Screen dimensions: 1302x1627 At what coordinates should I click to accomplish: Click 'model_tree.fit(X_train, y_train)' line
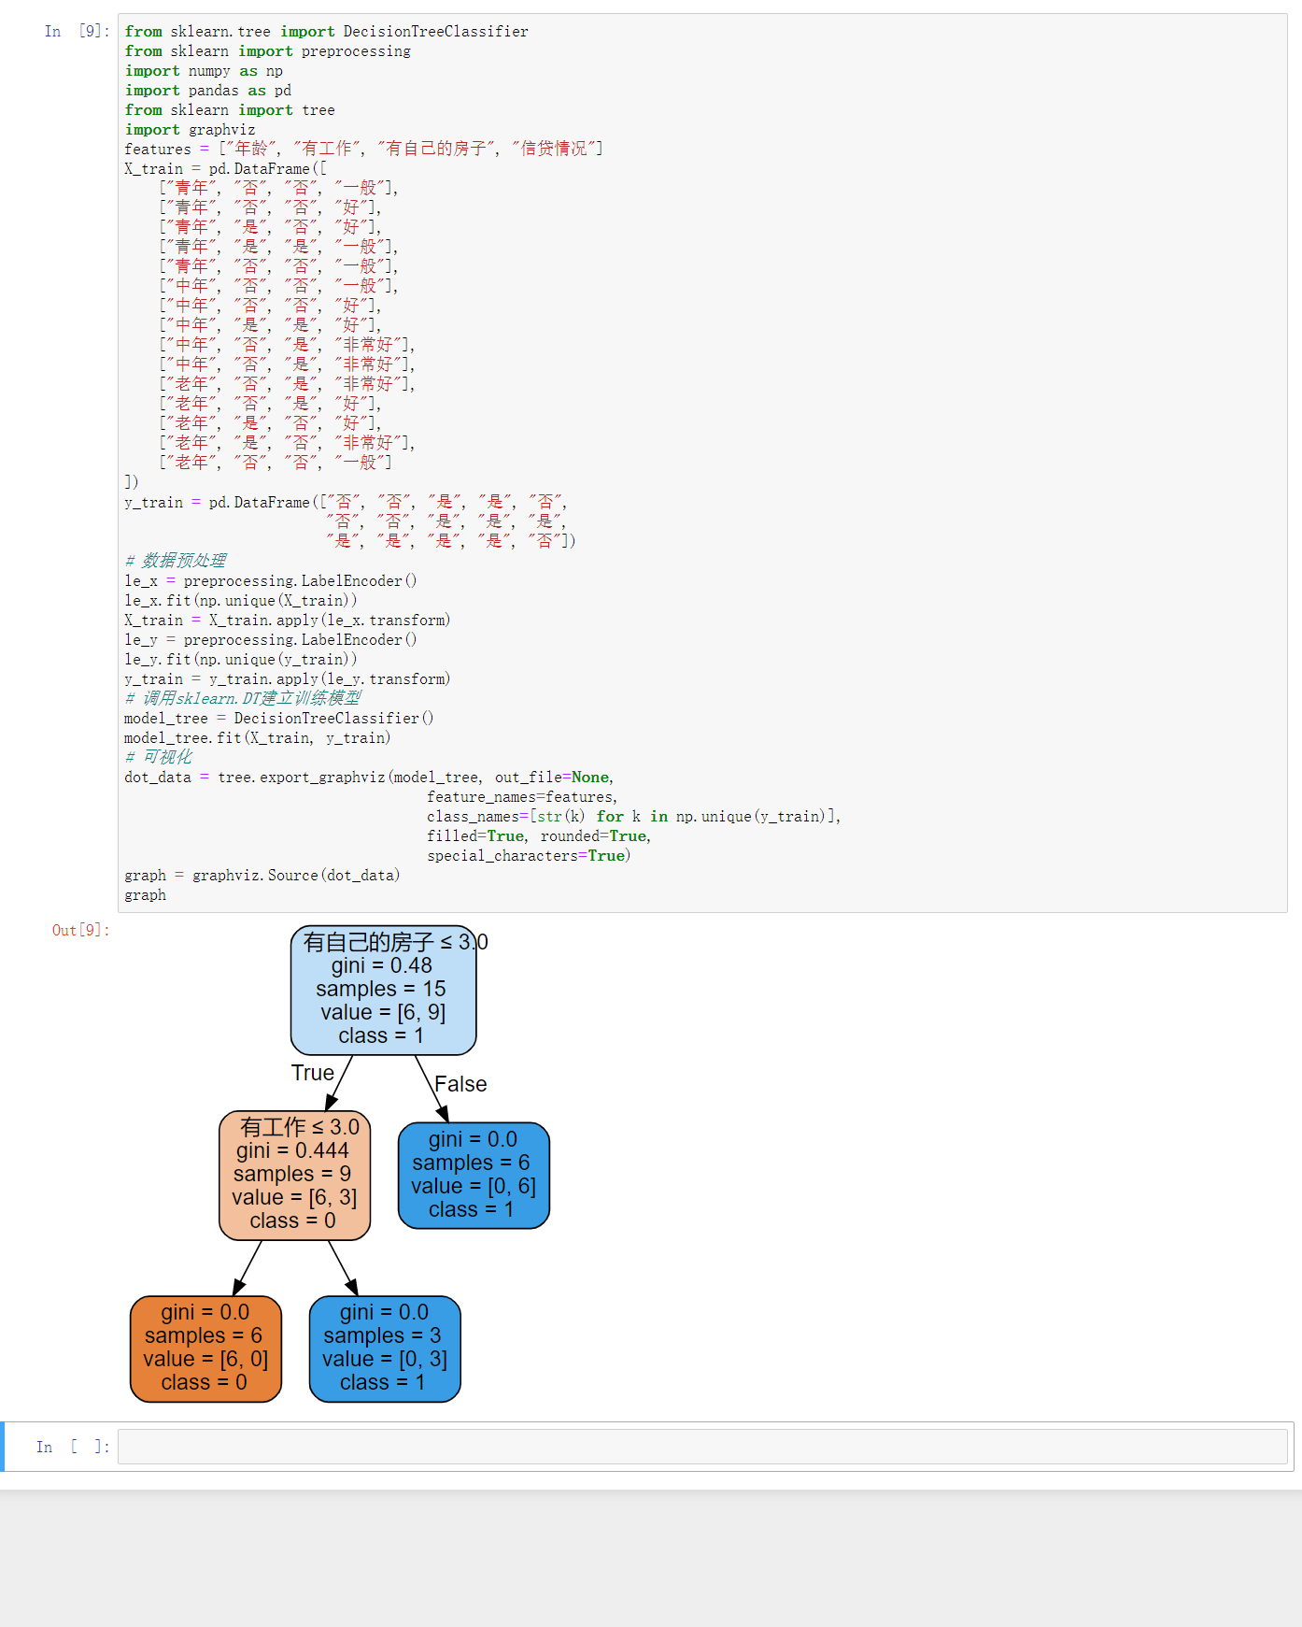[x=258, y=737]
